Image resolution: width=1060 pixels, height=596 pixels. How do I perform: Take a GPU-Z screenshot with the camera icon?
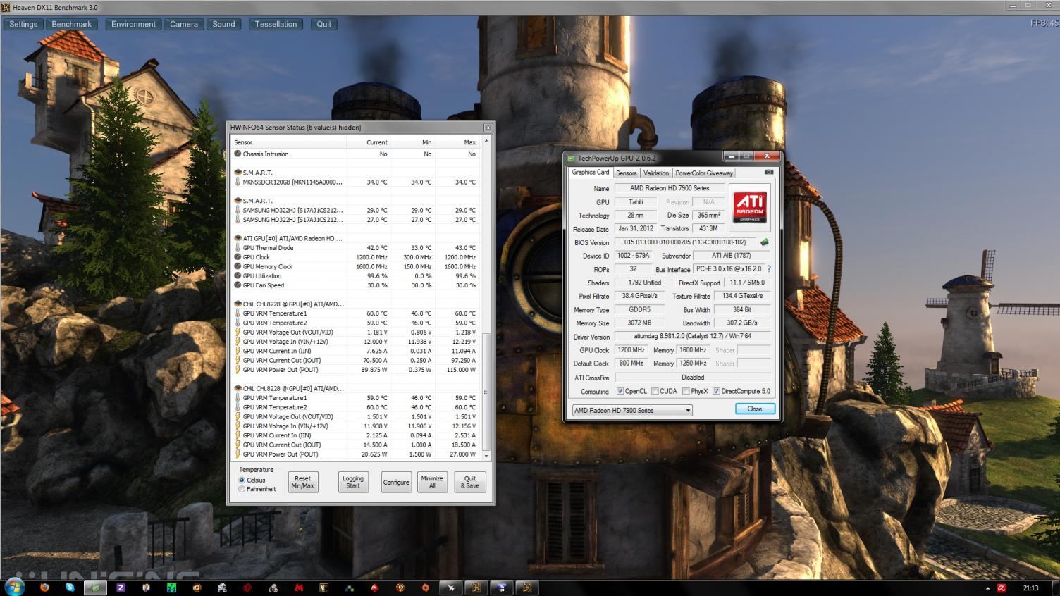click(769, 172)
